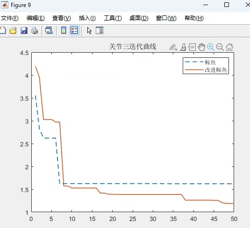Restore view with the home icon

tap(229, 47)
